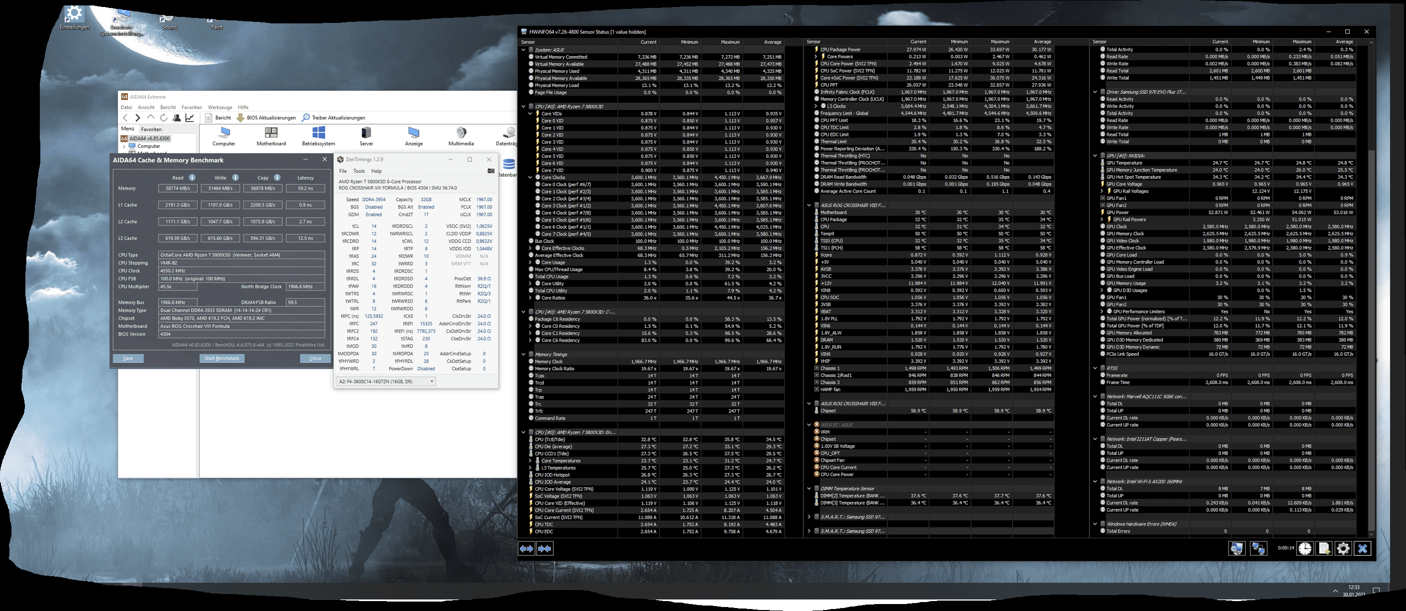
Task: Expand Core Temperatures row in HWiNFO
Action: pos(530,461)
